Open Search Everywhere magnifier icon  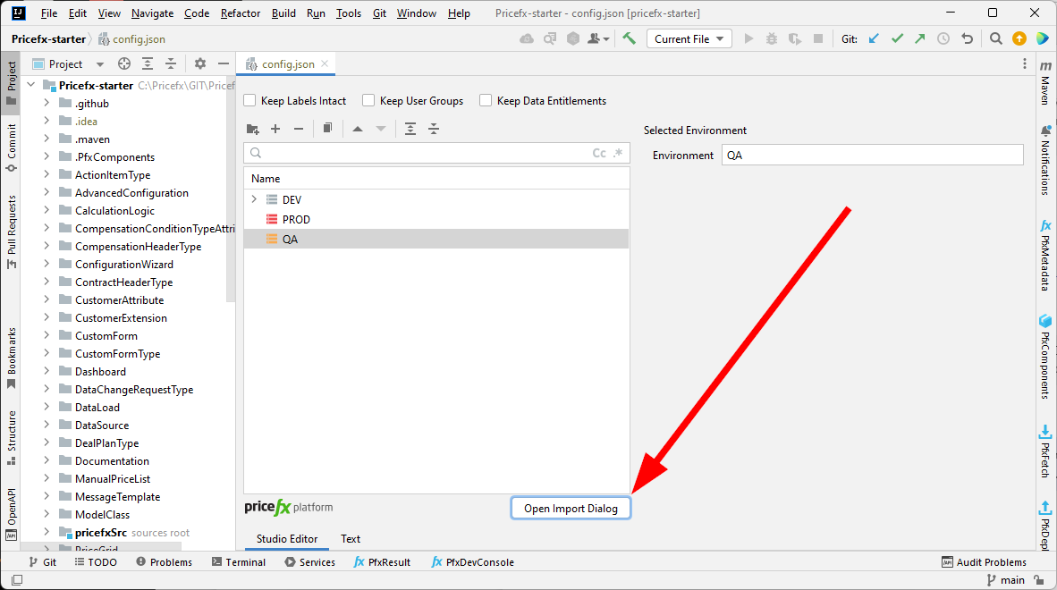coord(995,38)
